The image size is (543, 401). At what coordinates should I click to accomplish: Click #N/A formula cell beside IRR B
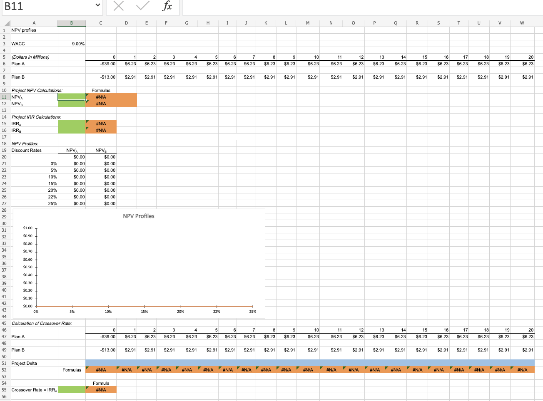tap(101, 130)
